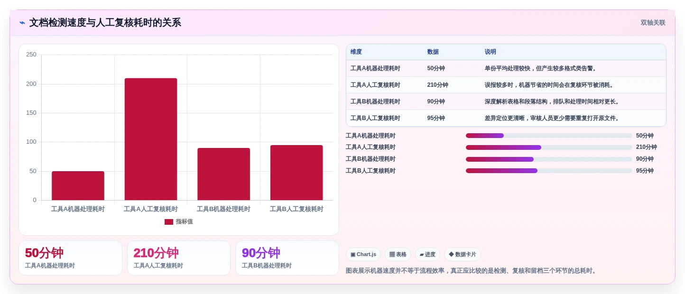Screen dimensions: 685x294
Task: Click the 50分钟 value beside progress bar
Action: coord(645,136)
